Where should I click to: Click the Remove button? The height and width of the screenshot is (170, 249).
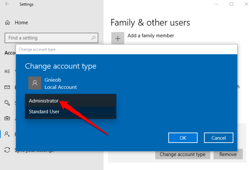(228, 154)
